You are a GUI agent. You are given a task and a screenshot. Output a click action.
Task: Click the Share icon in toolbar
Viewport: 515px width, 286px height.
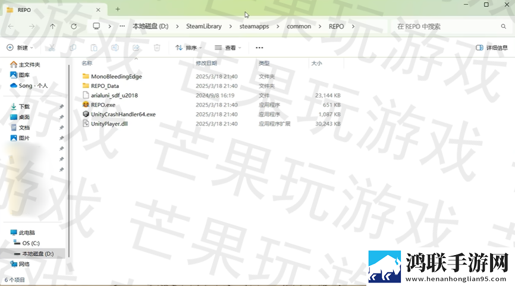pyautogui.click(x=136, y=48)
